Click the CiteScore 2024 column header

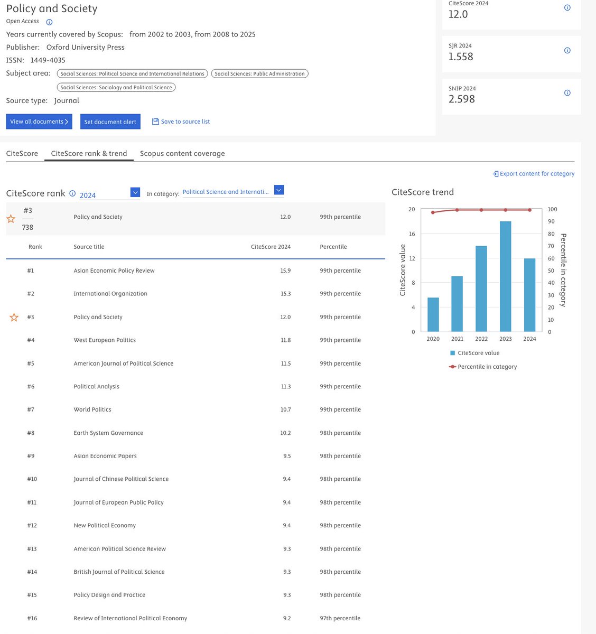pos(271,247)
